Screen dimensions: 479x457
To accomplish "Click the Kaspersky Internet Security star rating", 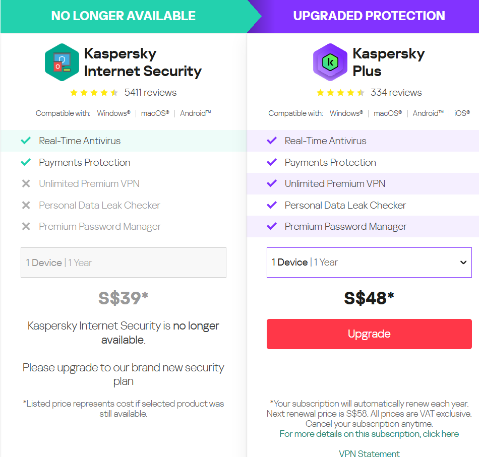I will [94, 93].
